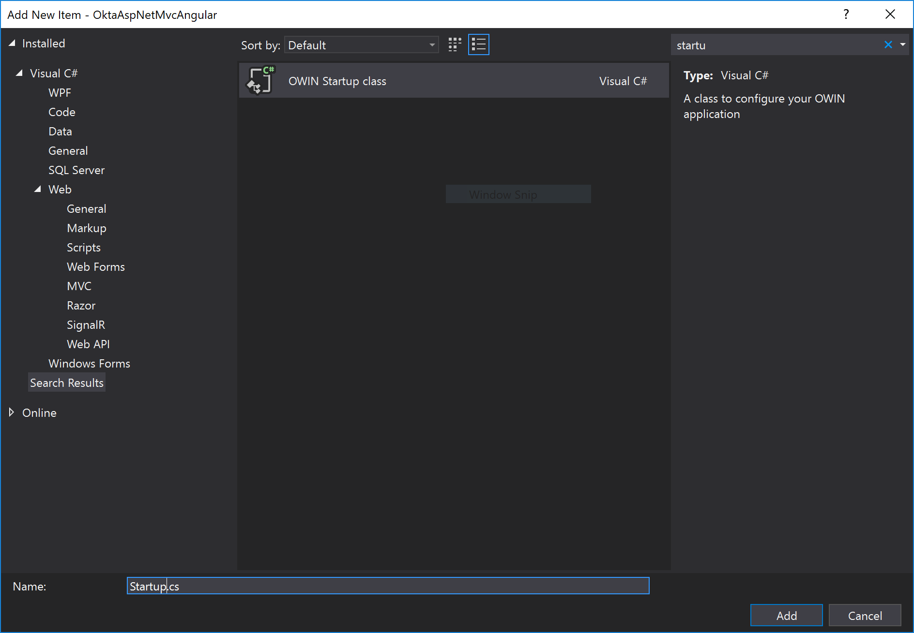Expand the Online section
The height and width of the screenshot is (633, 914).
(x=12, y=412)
